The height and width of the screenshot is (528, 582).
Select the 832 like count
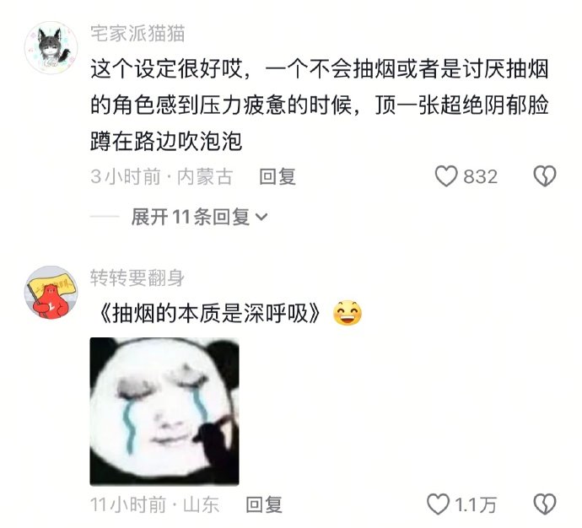point(480,176)
